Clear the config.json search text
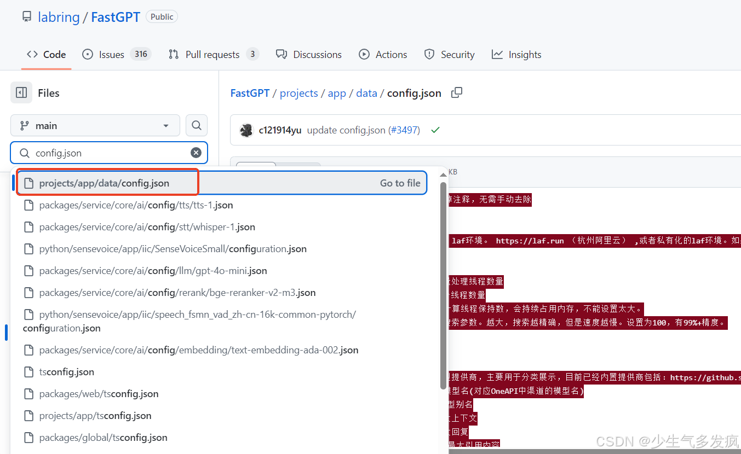Image resolution: width=741 pixels, height=454 pixels. (x=196, y=153)
